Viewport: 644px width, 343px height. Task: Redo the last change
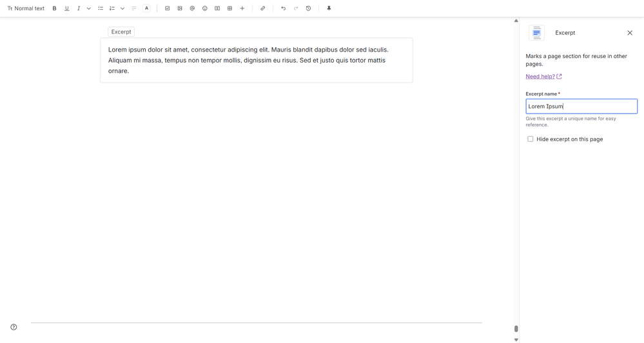pyautogui.click(x=296, y=8)
